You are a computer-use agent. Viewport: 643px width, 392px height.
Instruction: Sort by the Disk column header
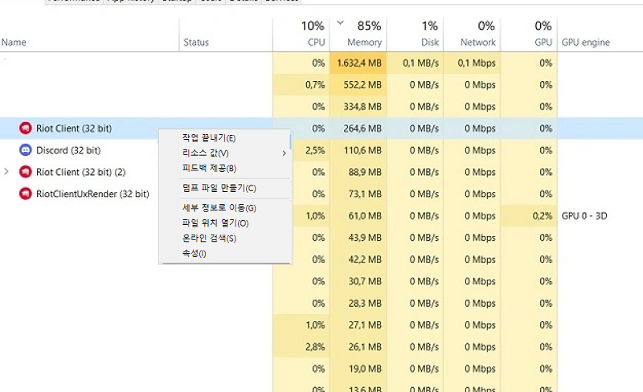point(430,43)
